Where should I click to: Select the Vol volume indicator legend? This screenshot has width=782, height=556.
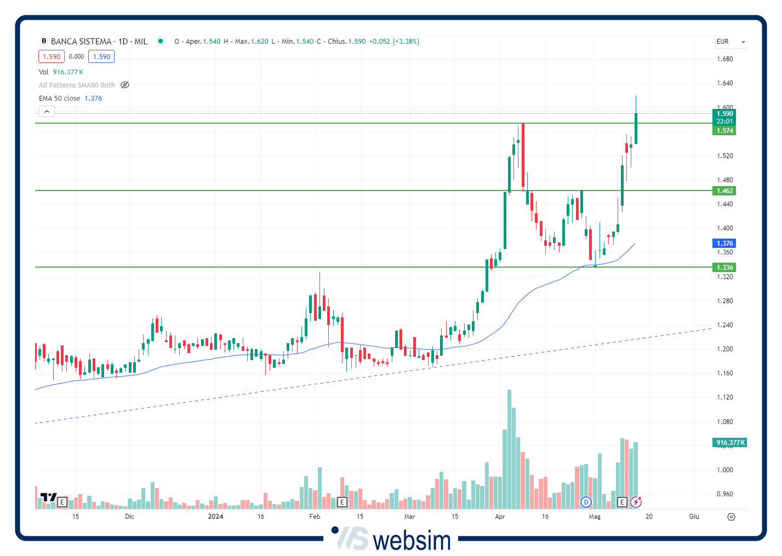44,72
